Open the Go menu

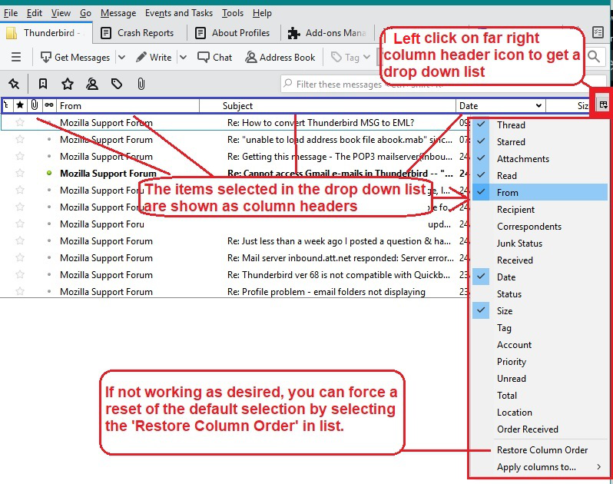click(x=85, y=13)
